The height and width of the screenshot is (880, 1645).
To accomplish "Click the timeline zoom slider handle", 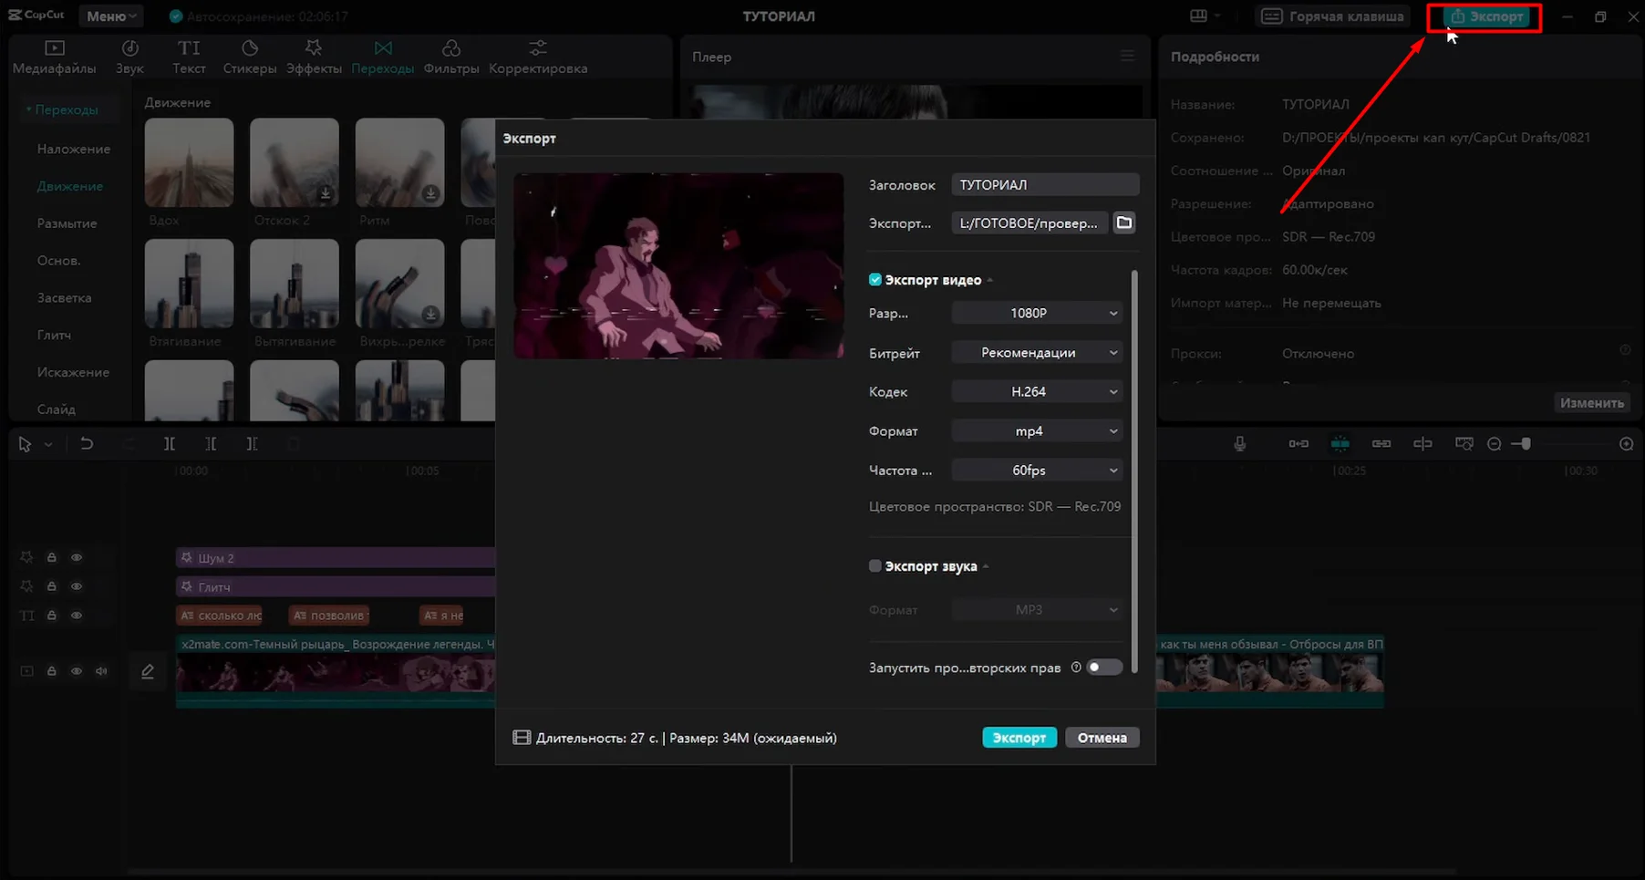I will point(1526,444).
